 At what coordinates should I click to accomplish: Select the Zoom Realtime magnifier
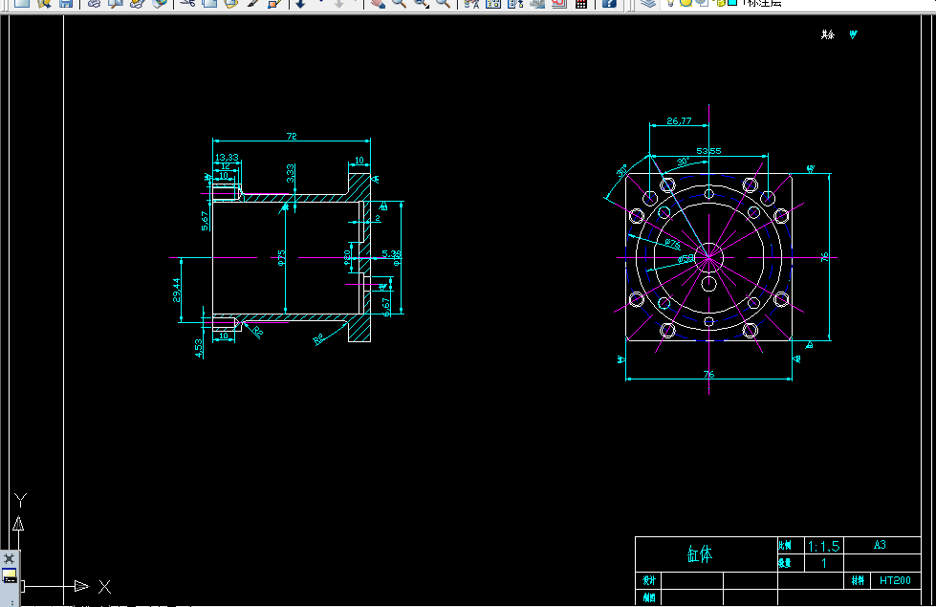(x=399, y=3)
